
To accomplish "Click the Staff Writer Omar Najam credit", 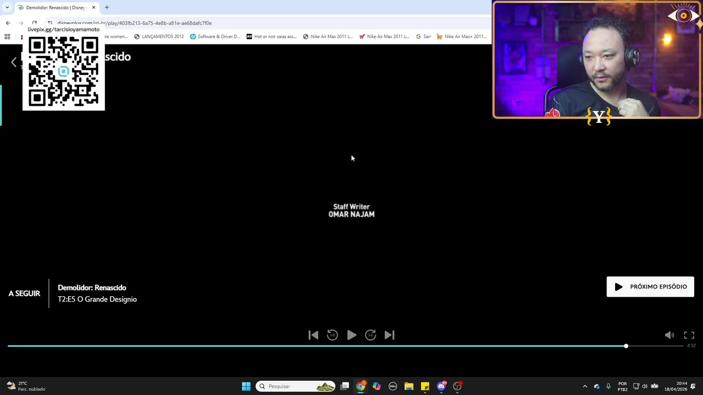I will [351, 211].
